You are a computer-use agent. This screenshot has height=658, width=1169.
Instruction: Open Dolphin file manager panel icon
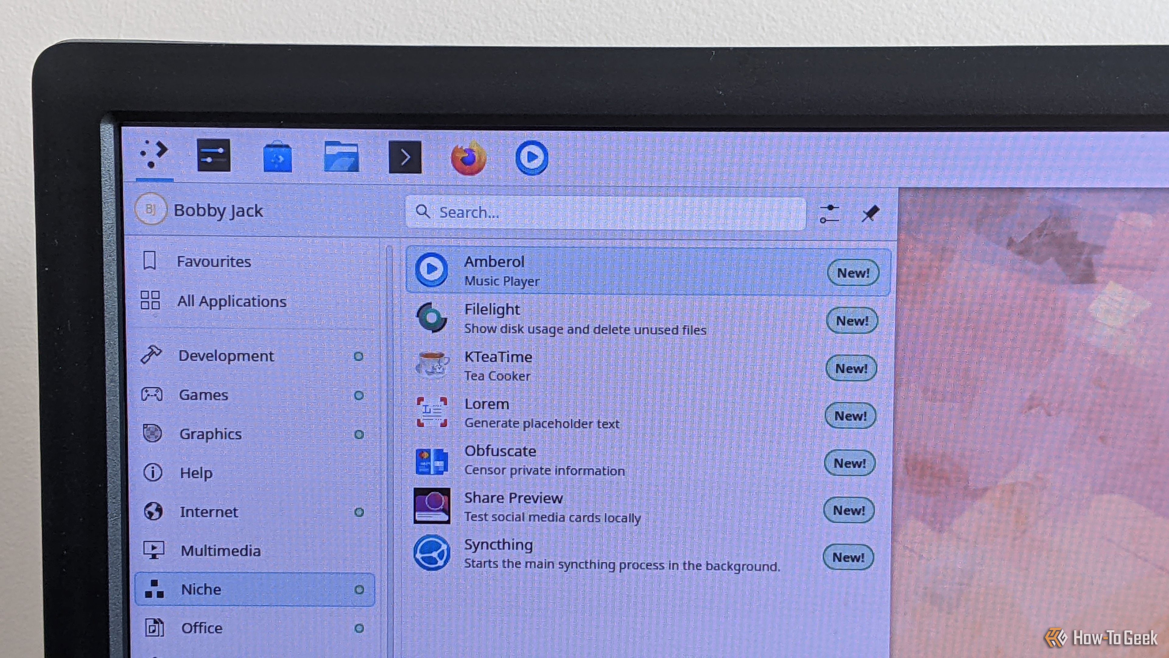341,157
